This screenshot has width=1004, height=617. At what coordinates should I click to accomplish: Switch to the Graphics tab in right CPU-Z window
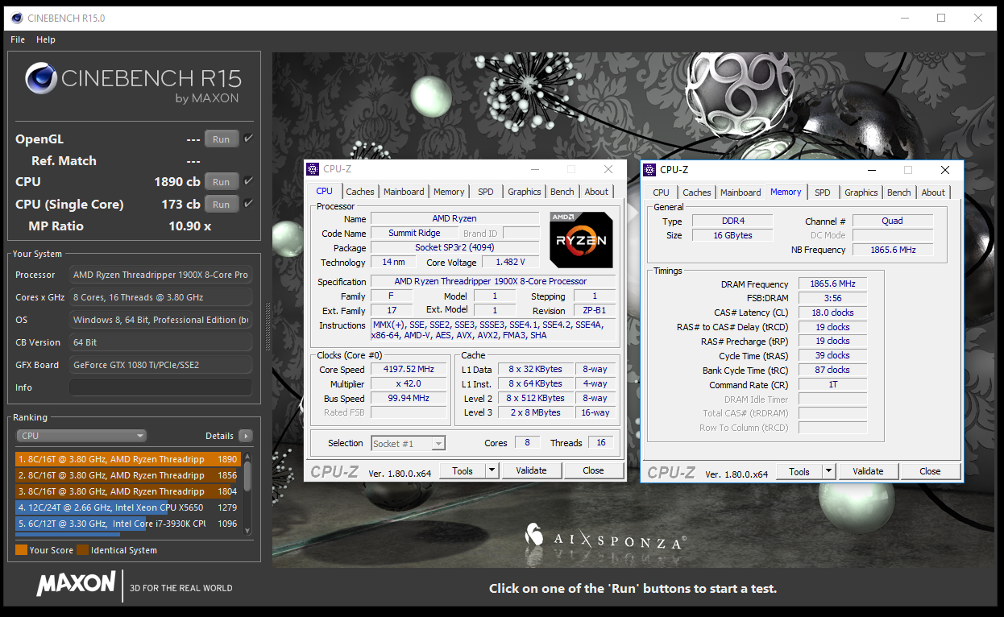[x=861, y=193]
